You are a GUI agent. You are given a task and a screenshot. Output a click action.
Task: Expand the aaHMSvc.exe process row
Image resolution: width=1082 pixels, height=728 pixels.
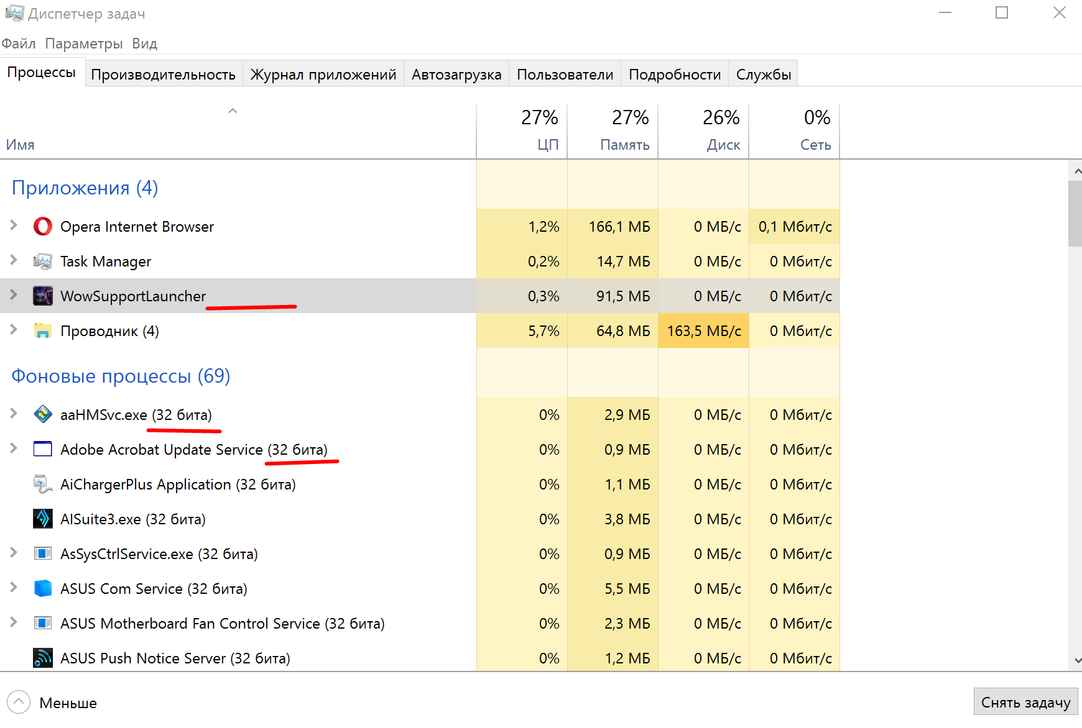(x=14, y=414)
